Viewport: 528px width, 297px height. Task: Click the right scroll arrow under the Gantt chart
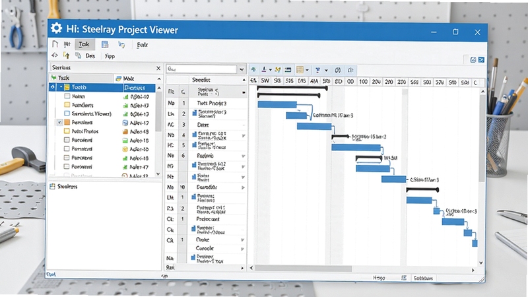tap(473, 270)
